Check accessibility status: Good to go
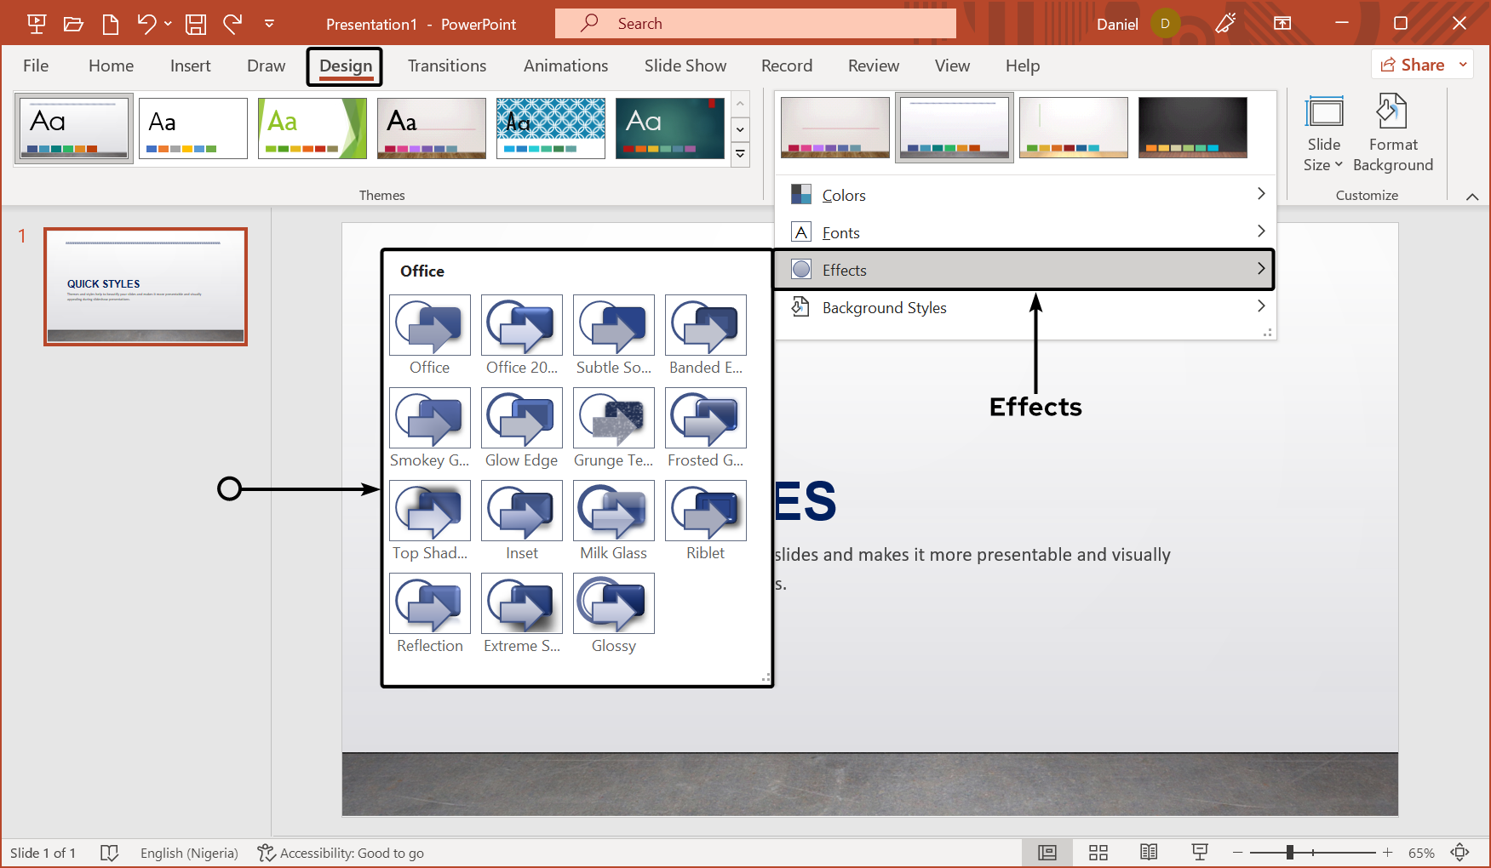The height and width of the screenshot is (868, 1491). tap(341, 853)
